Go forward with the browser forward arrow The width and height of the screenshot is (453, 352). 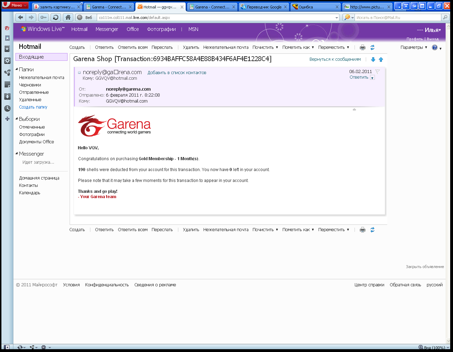(x=31, y=18)
